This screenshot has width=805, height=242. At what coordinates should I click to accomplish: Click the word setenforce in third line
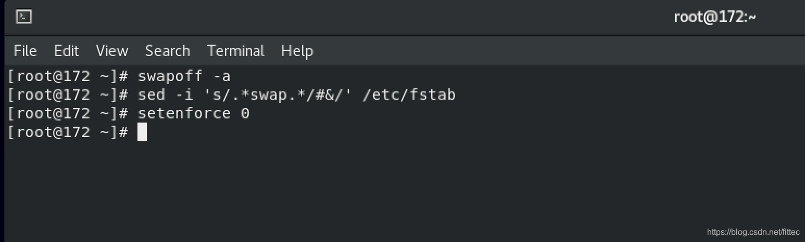184,113
